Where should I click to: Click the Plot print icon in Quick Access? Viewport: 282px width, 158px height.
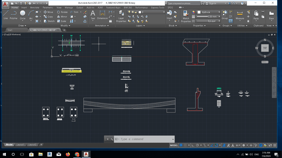[30, 3]
